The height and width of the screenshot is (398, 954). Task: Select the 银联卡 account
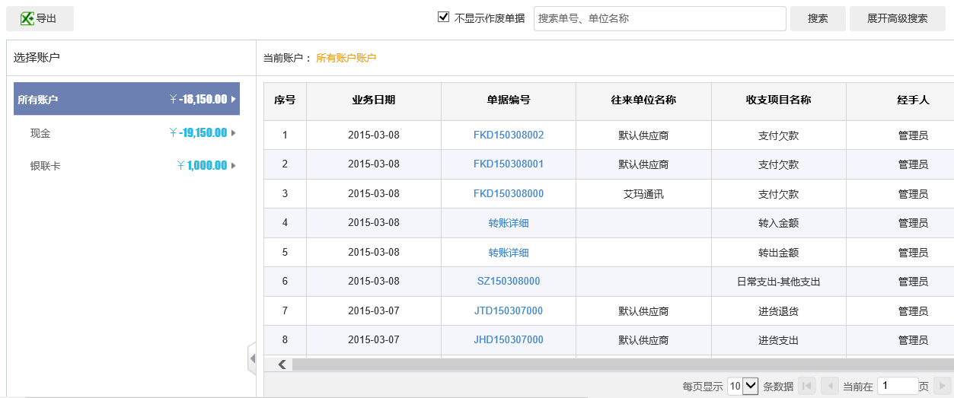(45, 166)
